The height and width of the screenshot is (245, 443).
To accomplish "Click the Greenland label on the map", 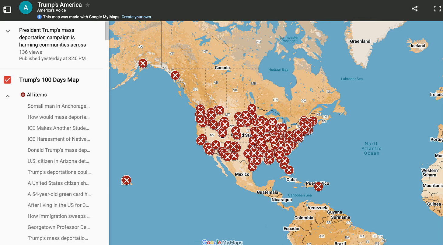I will (x=360, y=41).
